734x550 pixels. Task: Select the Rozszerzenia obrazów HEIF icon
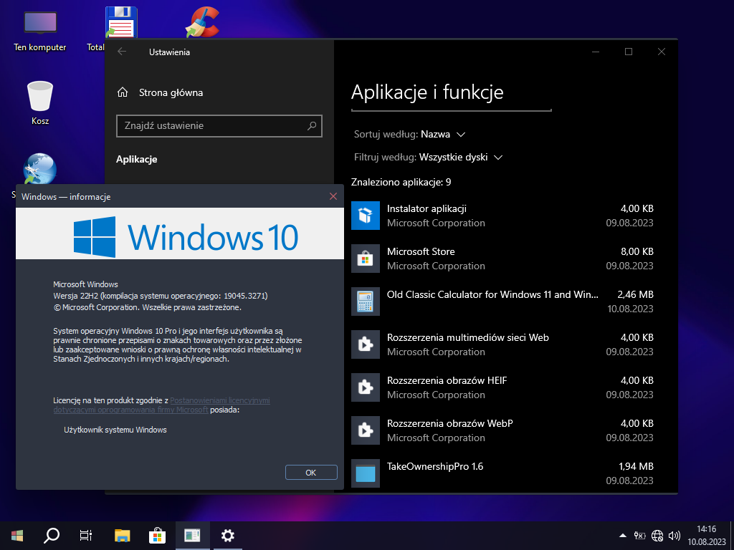(x=365, y=387)
